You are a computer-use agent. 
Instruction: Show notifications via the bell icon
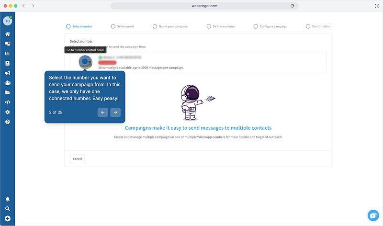pos(7,199)
